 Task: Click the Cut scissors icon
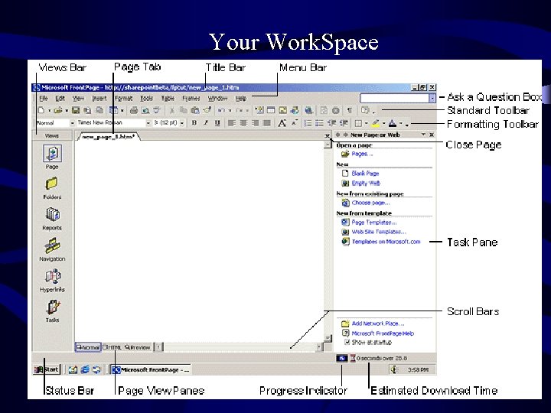click(x=172, y=110)
